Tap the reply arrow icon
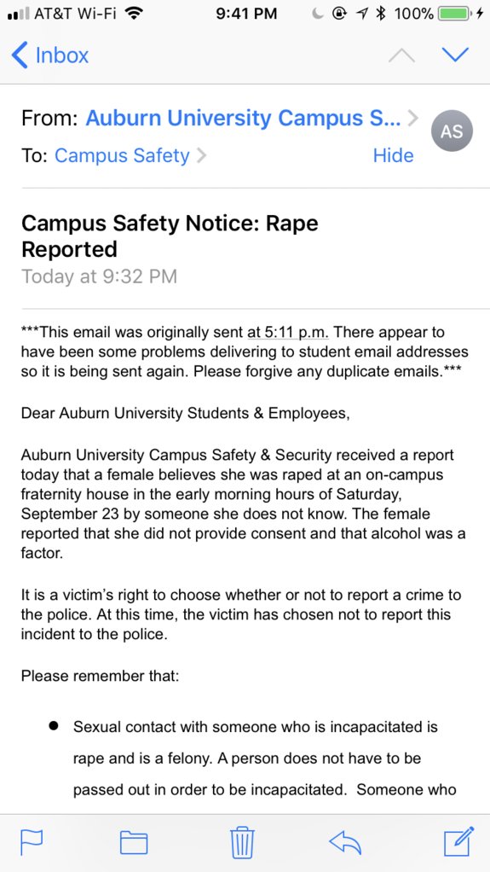490x872 pixels. coord(345,842)
